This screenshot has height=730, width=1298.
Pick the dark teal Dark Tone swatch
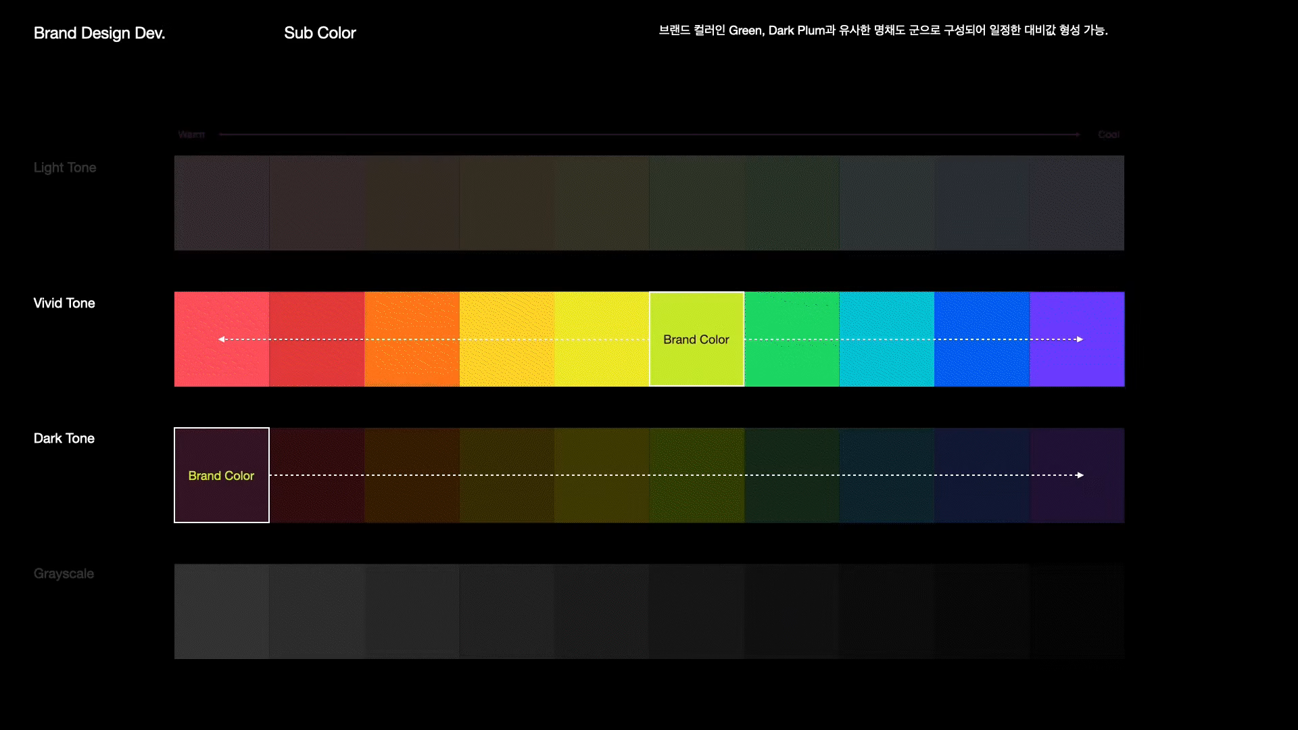pos(887,475)
